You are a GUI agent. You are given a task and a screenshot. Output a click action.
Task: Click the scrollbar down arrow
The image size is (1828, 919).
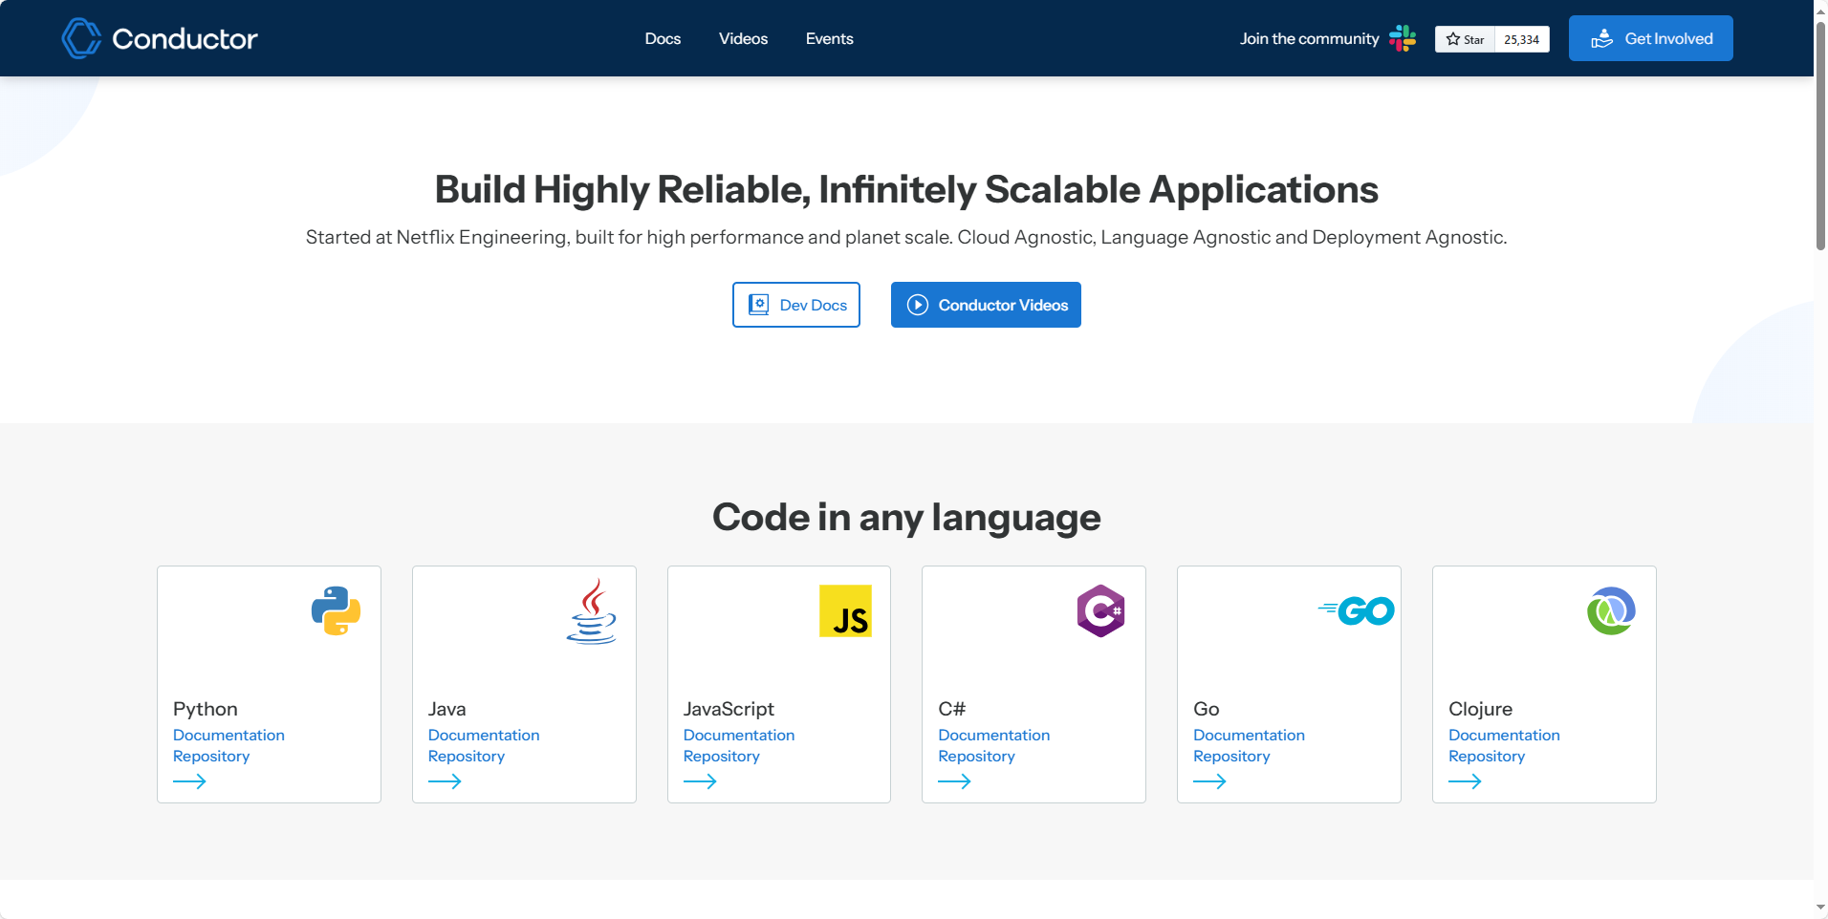coord(1820,908)
